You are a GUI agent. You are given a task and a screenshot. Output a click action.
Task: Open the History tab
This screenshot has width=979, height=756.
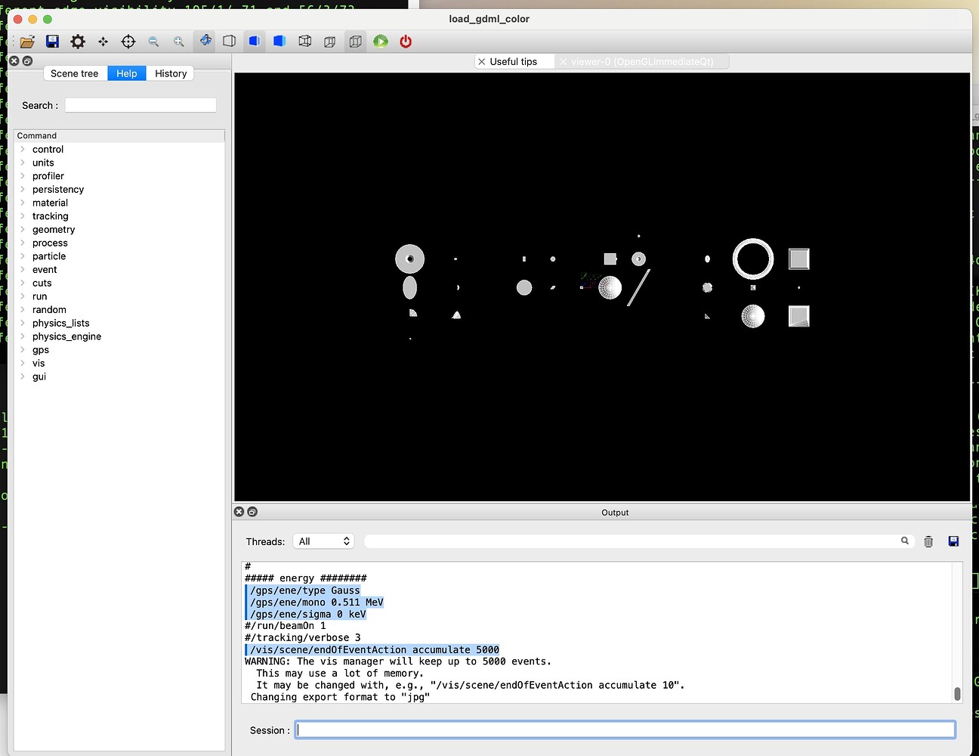pos(170,73)
